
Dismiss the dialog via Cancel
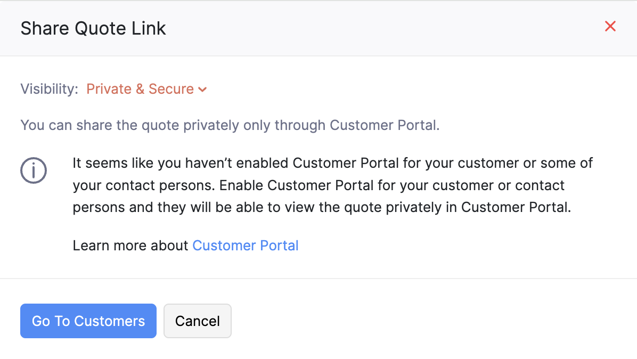click(197, 321)
